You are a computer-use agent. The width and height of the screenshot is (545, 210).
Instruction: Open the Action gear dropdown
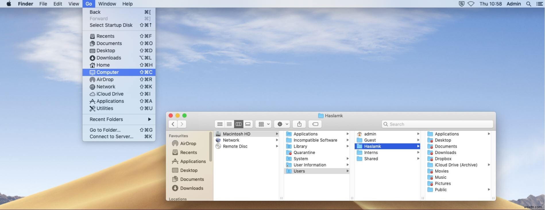pos(282,124)
